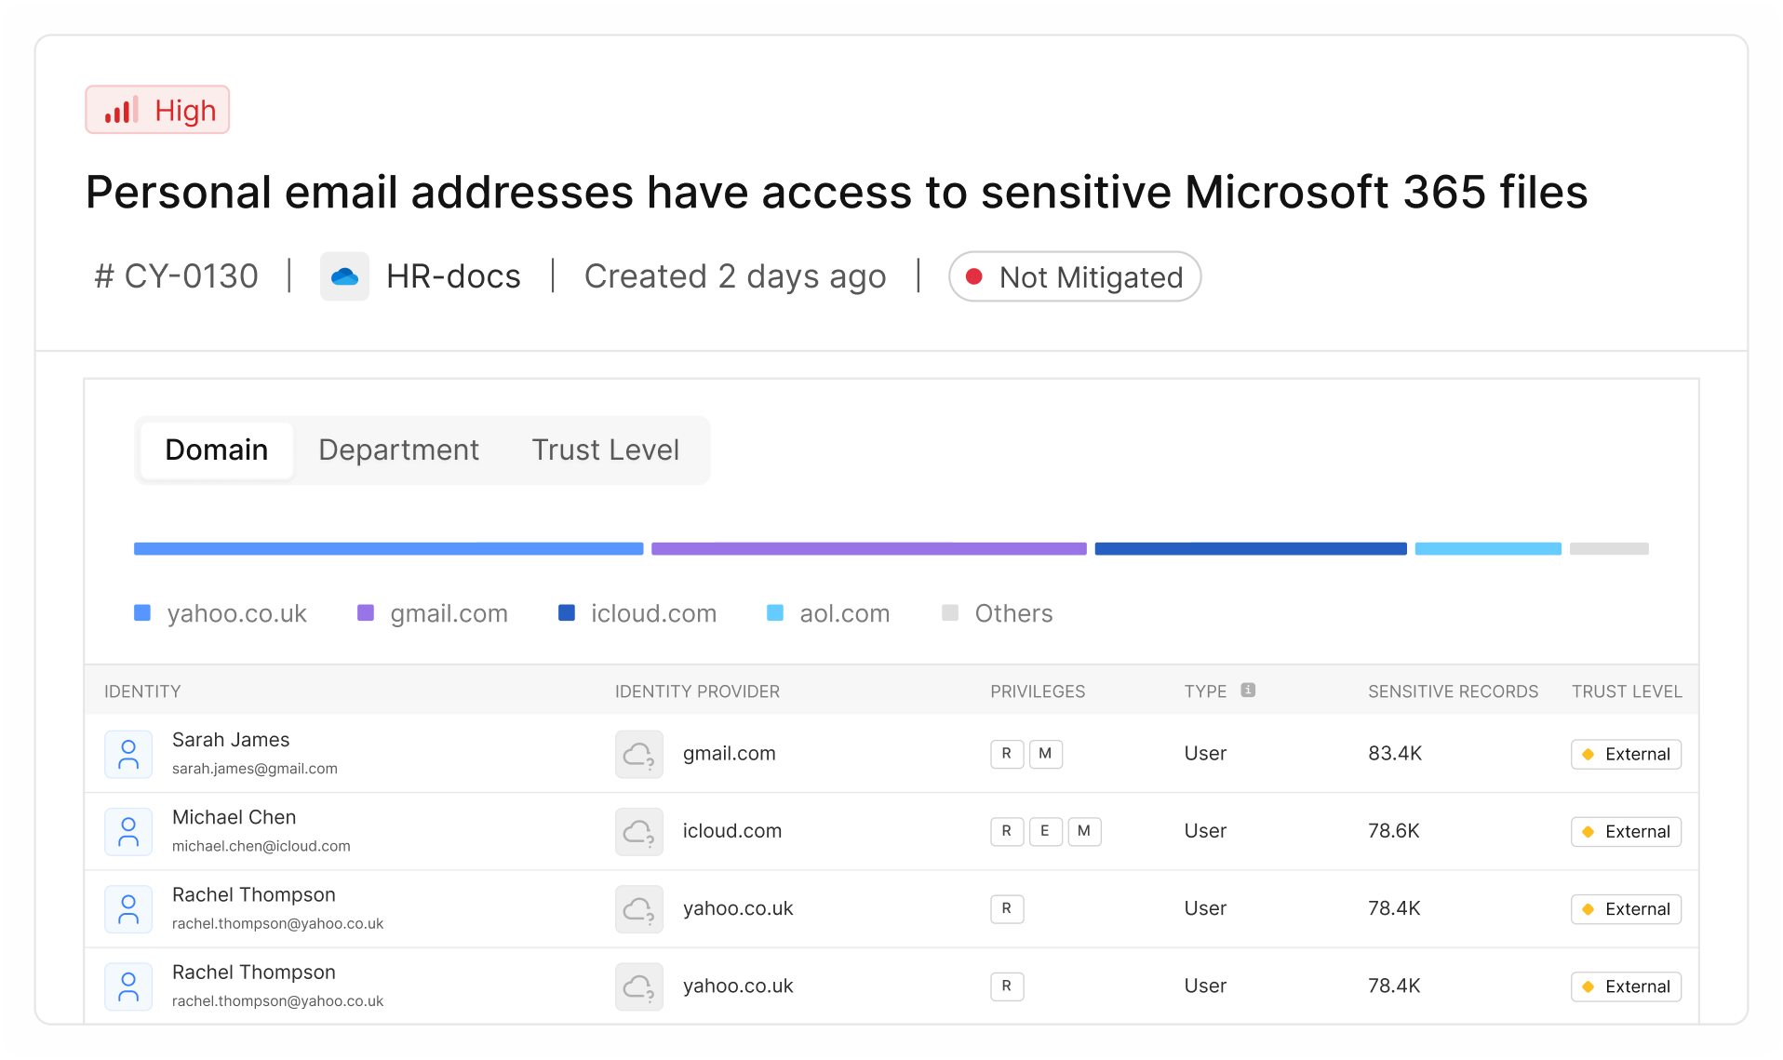The image size is (1783, 1060).
Task: Click the High severity badge
Action: click(157, 110)
